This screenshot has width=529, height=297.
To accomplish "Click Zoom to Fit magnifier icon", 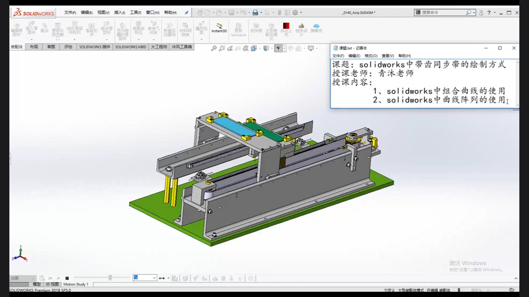I will 214,48.
